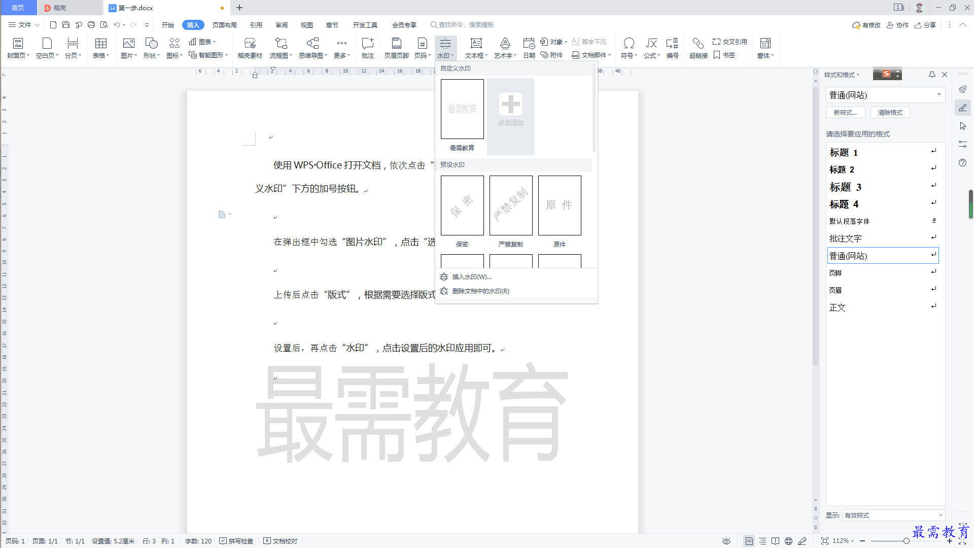Click the 新样式... button
Image resolution: width=974 pixels, height=548 pixels.
click(845, 113)
